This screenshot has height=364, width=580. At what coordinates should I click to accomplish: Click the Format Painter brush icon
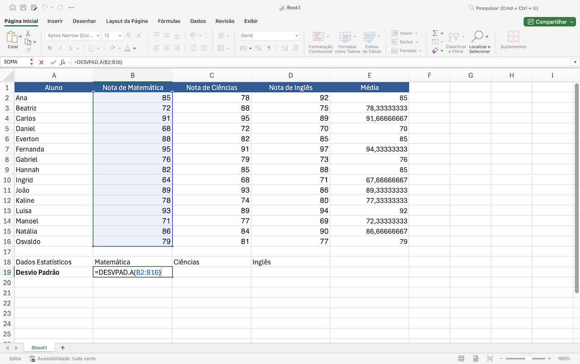point(28,51)
